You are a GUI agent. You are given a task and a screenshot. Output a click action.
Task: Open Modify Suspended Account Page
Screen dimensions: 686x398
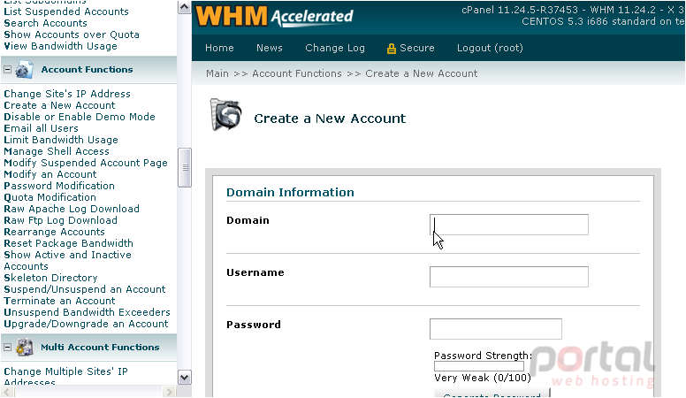(x=86, y=163)
